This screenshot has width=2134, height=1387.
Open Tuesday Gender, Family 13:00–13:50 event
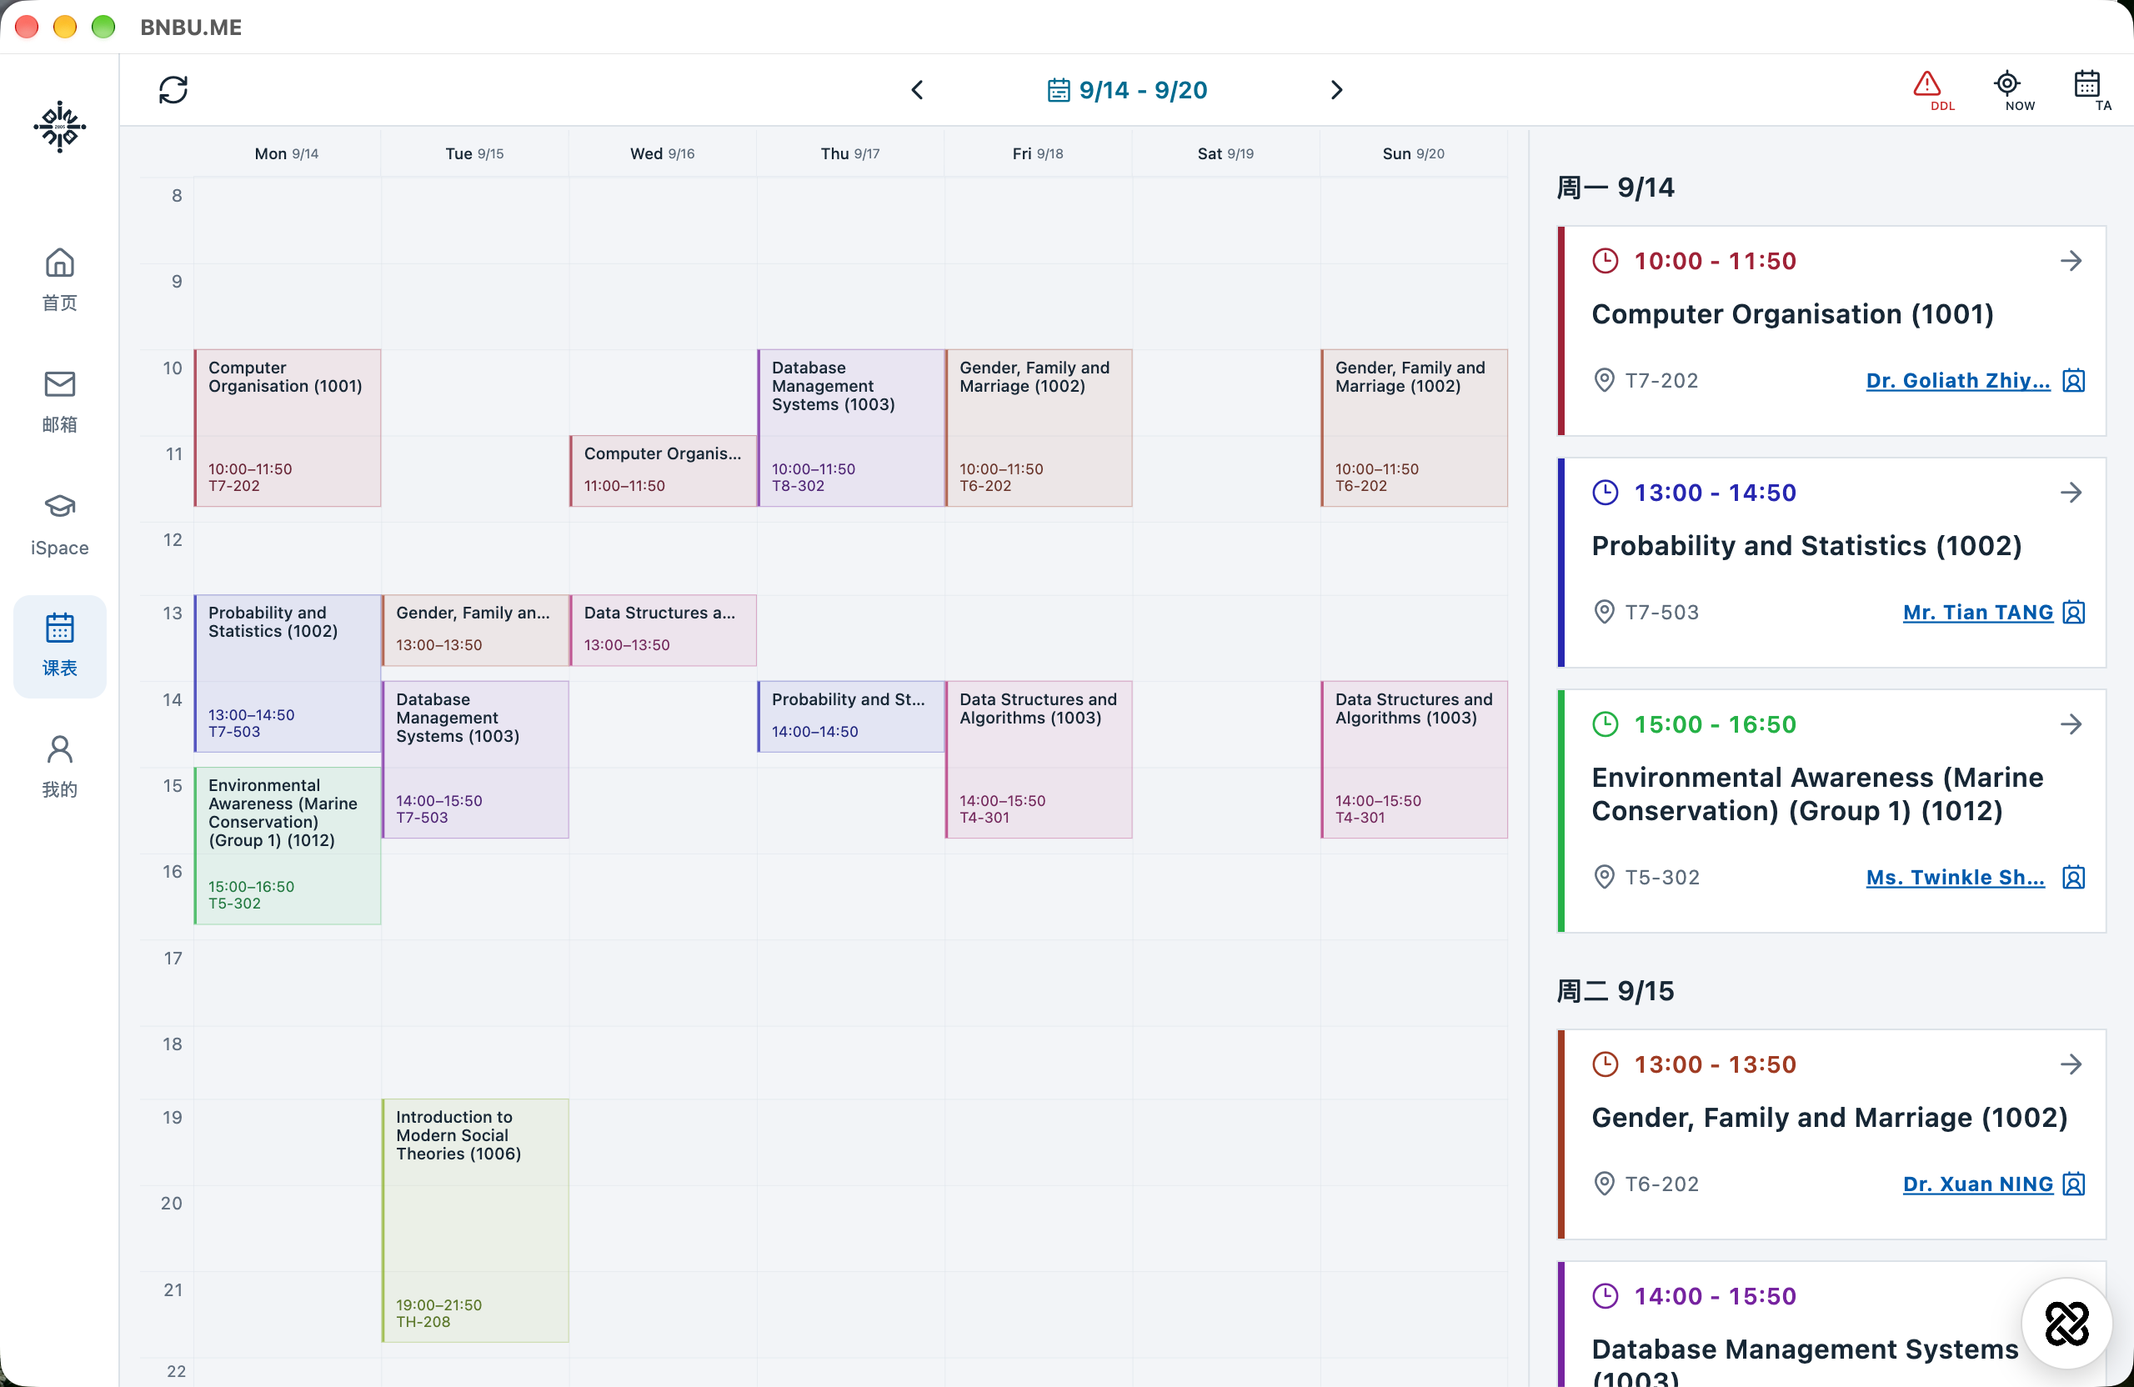tap(475, 630)
